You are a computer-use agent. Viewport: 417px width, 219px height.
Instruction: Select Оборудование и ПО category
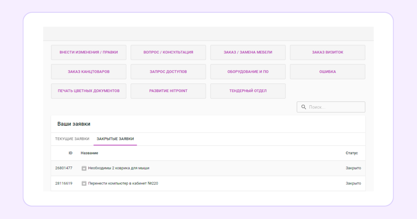point(248,72)
